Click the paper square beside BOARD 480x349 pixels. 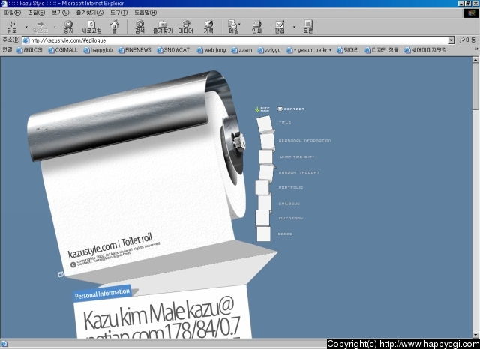coord(263,234)
